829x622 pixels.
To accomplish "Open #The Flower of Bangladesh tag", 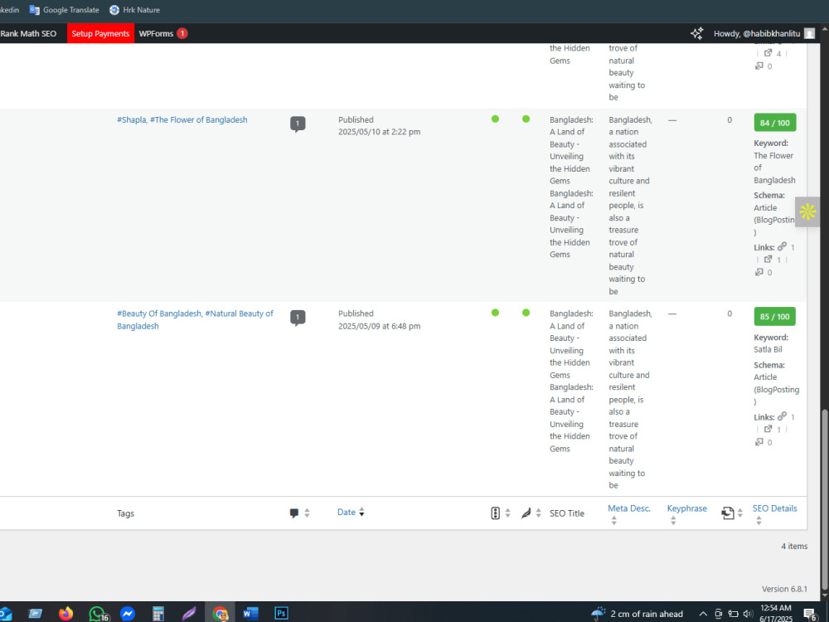I will click(198, 119).
